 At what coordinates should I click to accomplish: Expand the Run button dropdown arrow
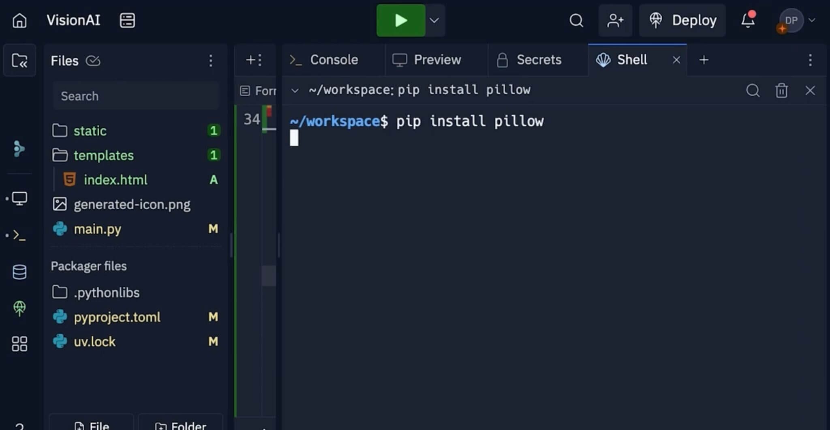point(434,20)
